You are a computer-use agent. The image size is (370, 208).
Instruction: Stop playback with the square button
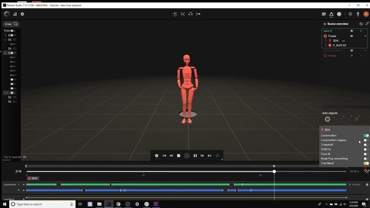tap(179, 155)
